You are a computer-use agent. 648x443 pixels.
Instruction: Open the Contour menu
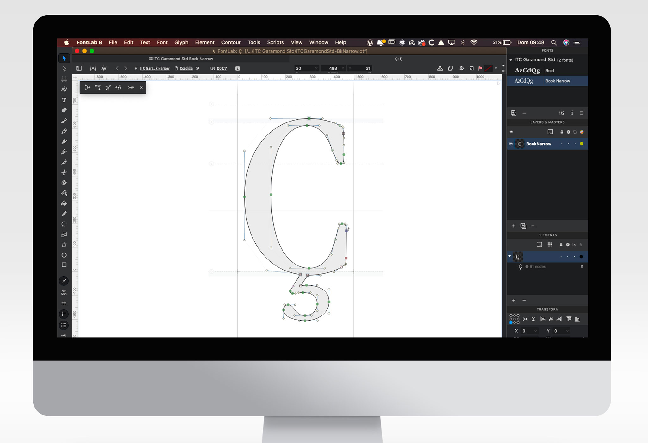[231, 42]
